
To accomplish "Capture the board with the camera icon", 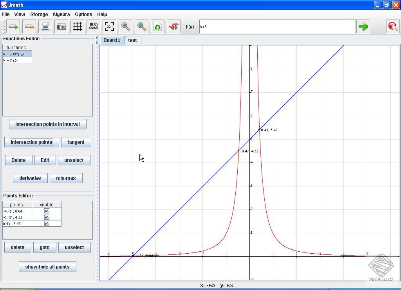I will click(x=61, y=26).
